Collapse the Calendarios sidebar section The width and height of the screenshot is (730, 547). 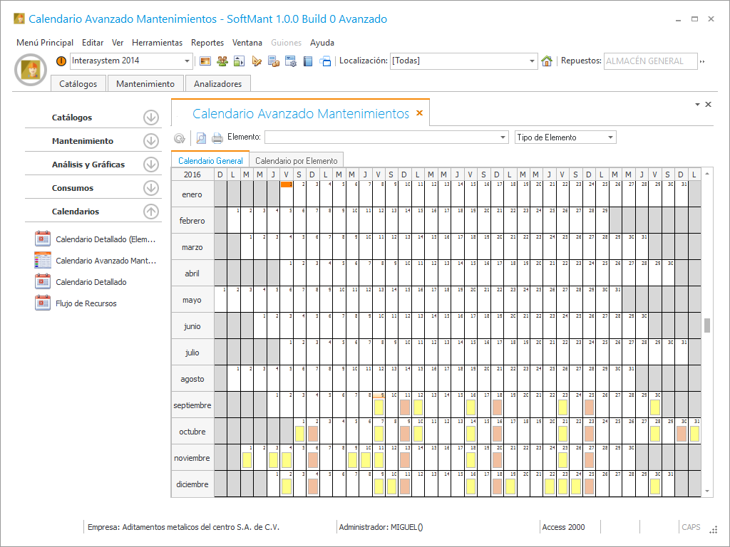click(x=150, y=212)
